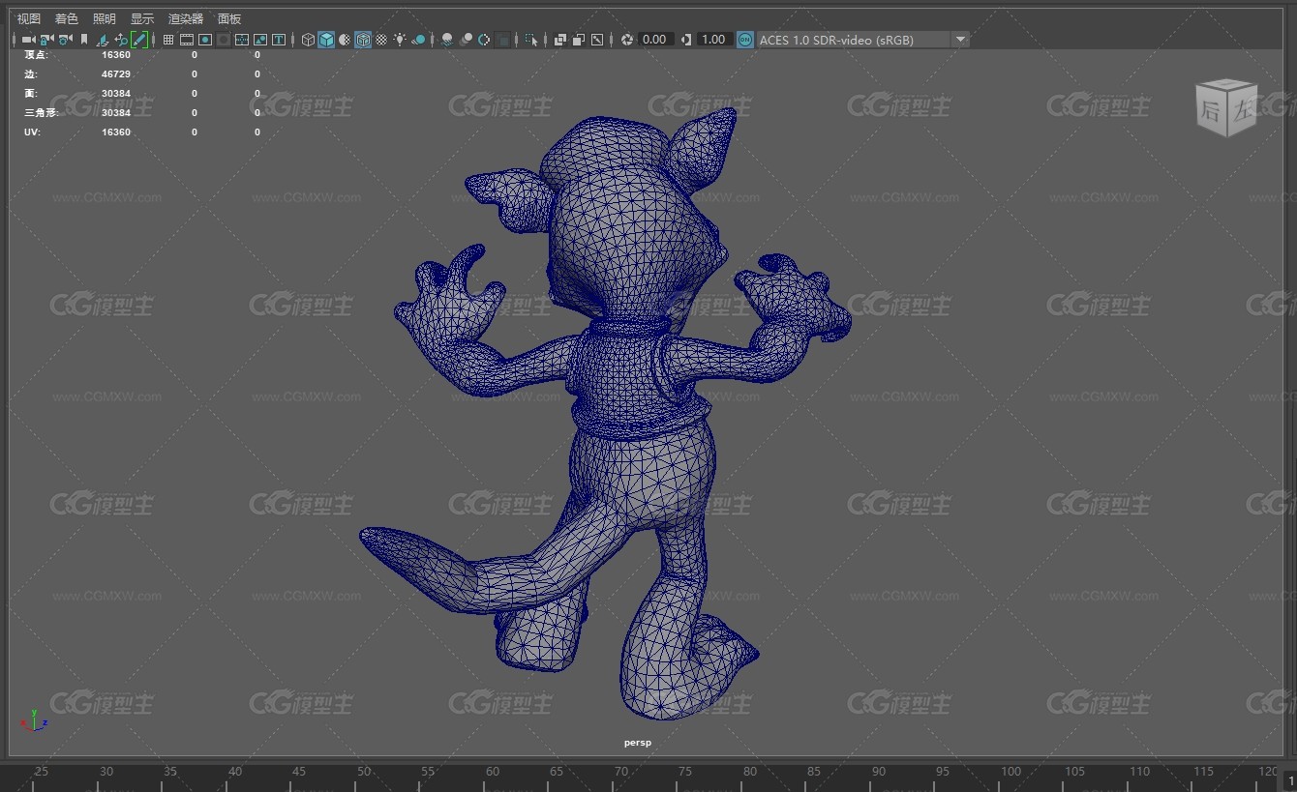The width and height of the screenshot is (1297, 792).
Task: Click the Gamma value field 1.00
Action: click(714, 40)
